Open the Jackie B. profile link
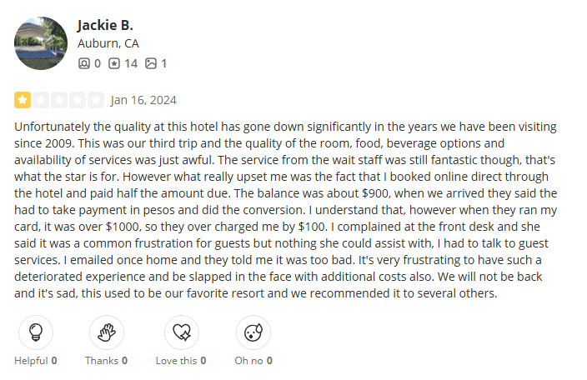The height and width of the screenshot is (380, 587). tap(104, 25)
